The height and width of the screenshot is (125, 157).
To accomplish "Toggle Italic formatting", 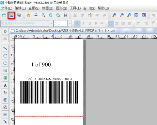I will click(x=83, y=23).
